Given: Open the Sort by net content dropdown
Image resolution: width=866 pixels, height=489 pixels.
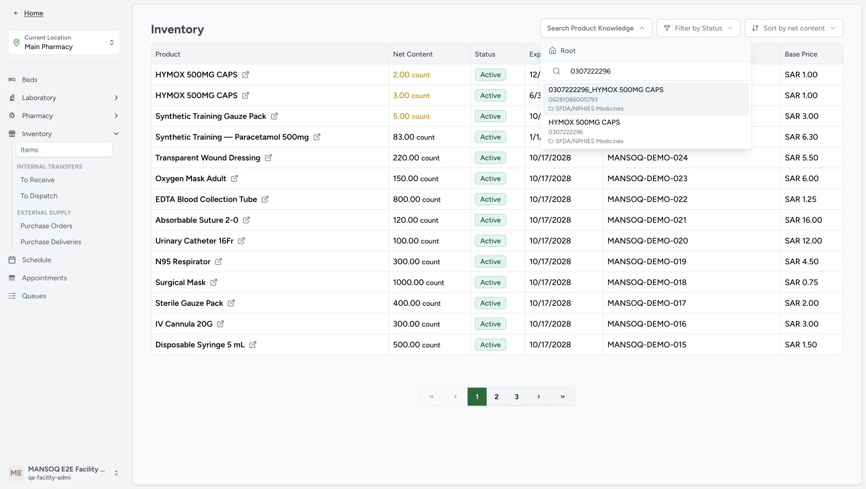Looking at the screenshot, I should pyautogui.click(x=794, y=28).
